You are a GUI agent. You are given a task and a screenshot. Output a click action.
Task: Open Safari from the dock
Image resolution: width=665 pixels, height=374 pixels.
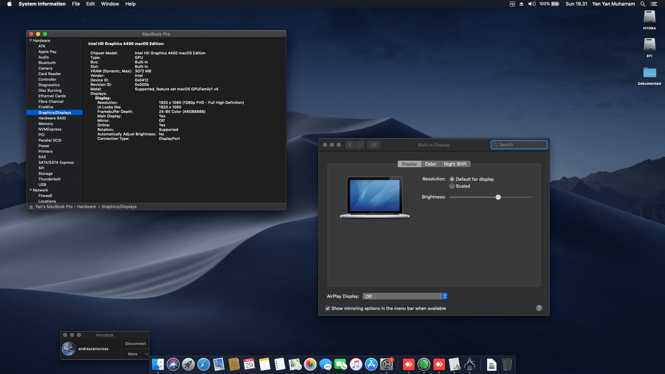(x=204, y=364)
